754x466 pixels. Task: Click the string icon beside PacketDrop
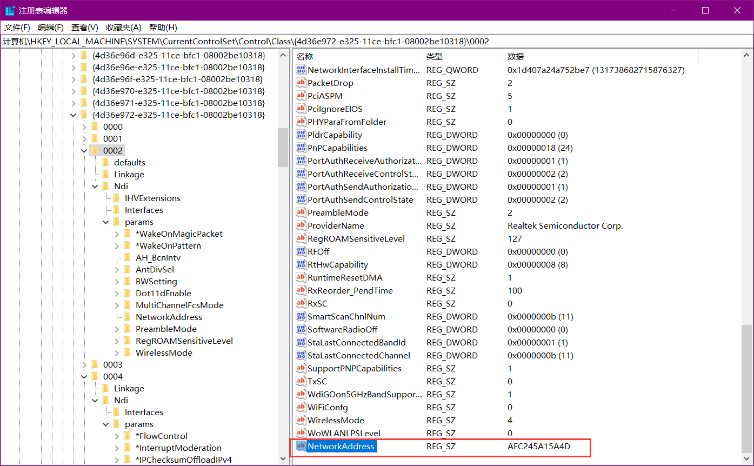[301, 83]
